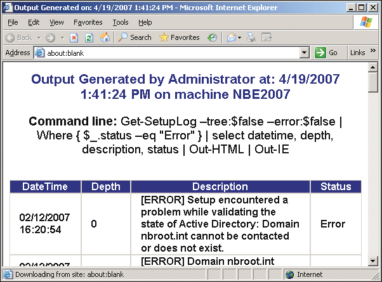Open the File menu
382x282 pixels.
(13, 22)
